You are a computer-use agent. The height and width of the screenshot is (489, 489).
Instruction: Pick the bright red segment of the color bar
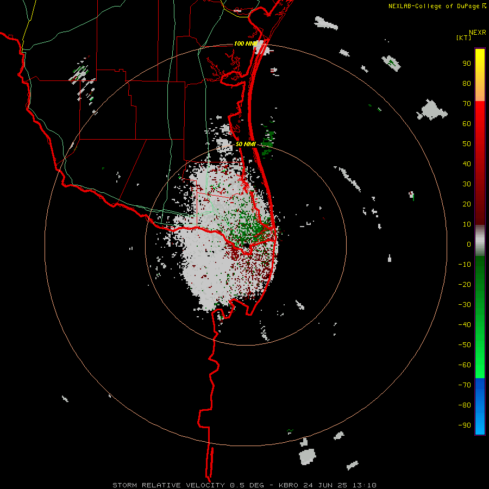480,115
